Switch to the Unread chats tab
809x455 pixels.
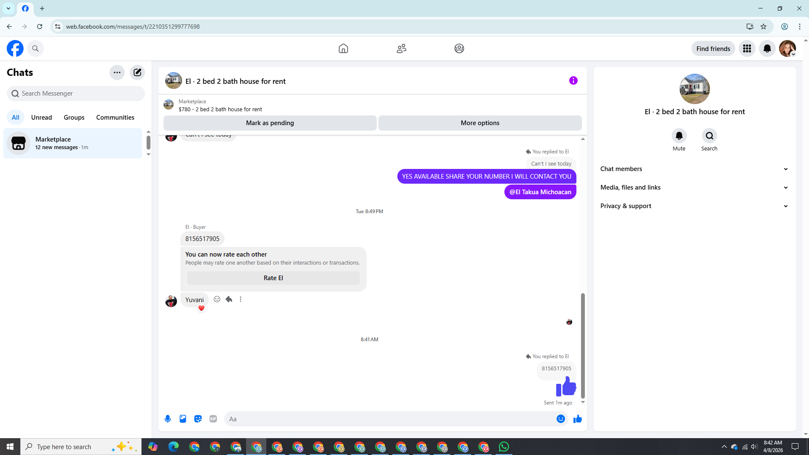(41, 118)
